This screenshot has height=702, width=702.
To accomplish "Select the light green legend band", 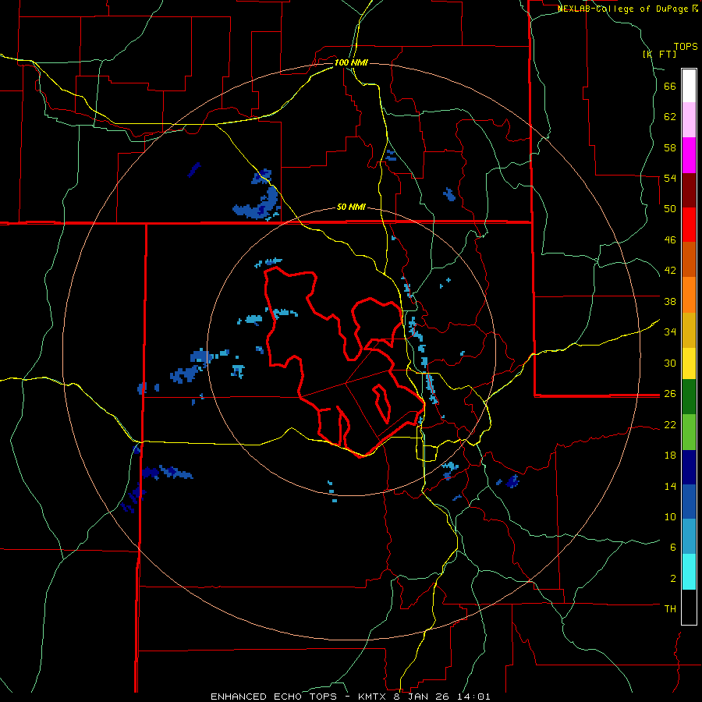I will [689, 432].
